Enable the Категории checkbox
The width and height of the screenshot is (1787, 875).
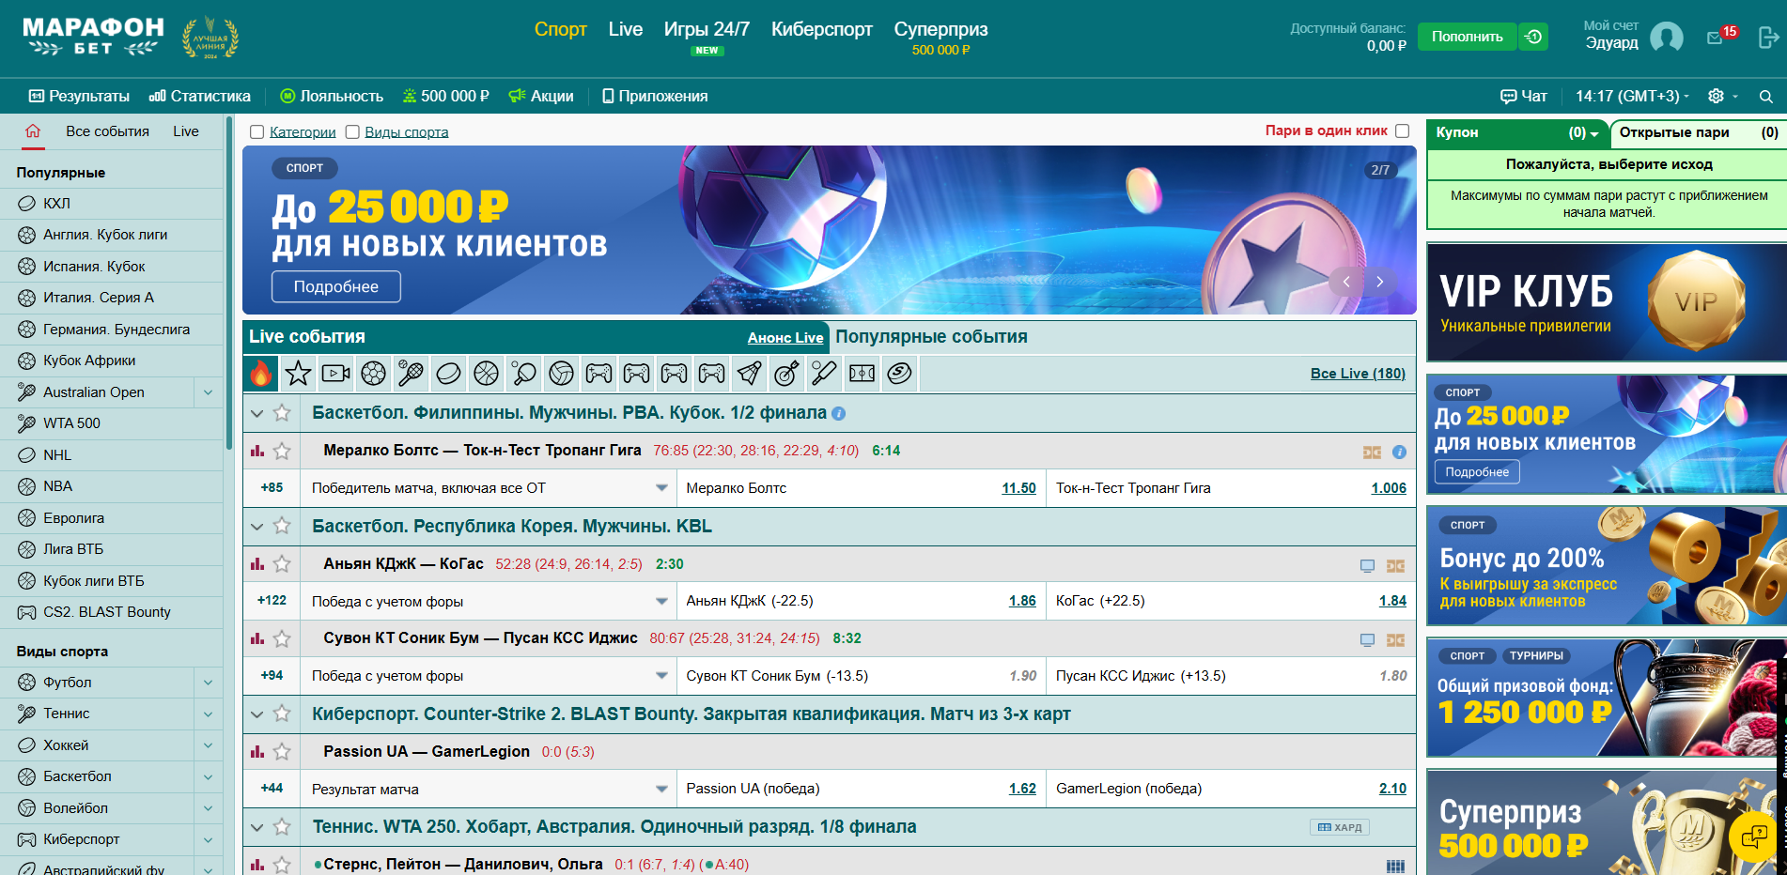tap(256, 132)
